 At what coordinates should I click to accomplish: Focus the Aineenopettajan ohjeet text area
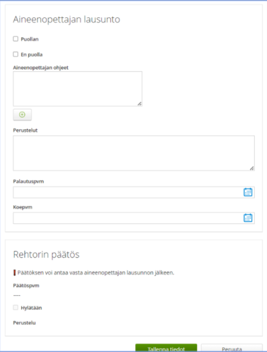pos(78,89)
